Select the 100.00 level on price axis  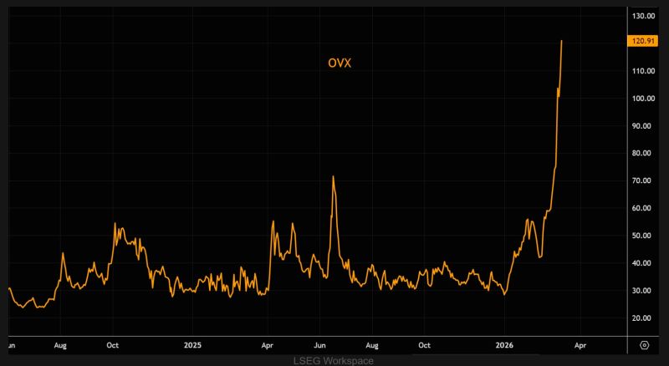tap(643, 99)
